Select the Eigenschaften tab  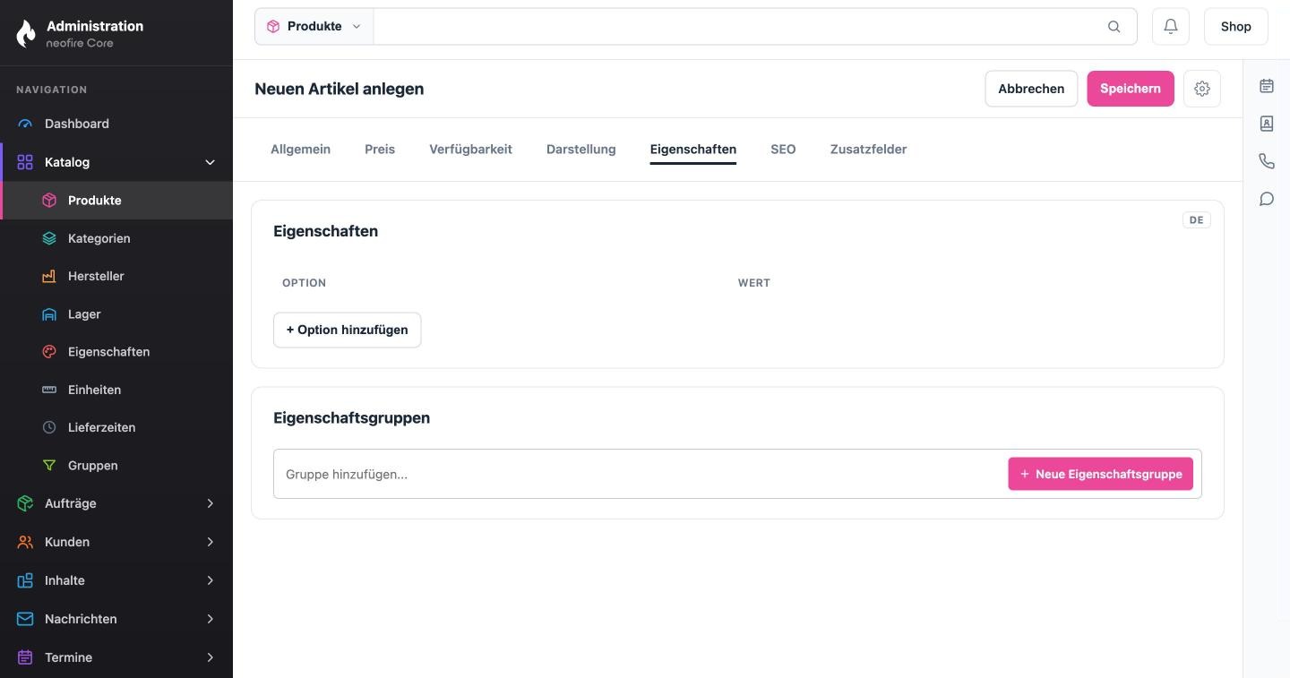pyautogui.click(x=693, y=150)
